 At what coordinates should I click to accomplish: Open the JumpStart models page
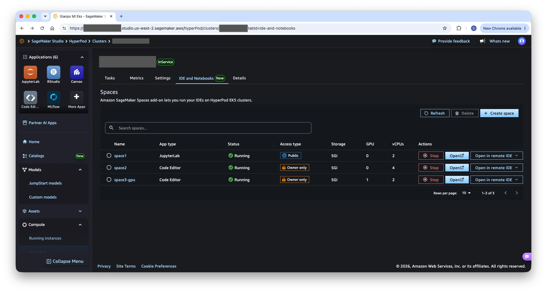click(x=45, y=183)
